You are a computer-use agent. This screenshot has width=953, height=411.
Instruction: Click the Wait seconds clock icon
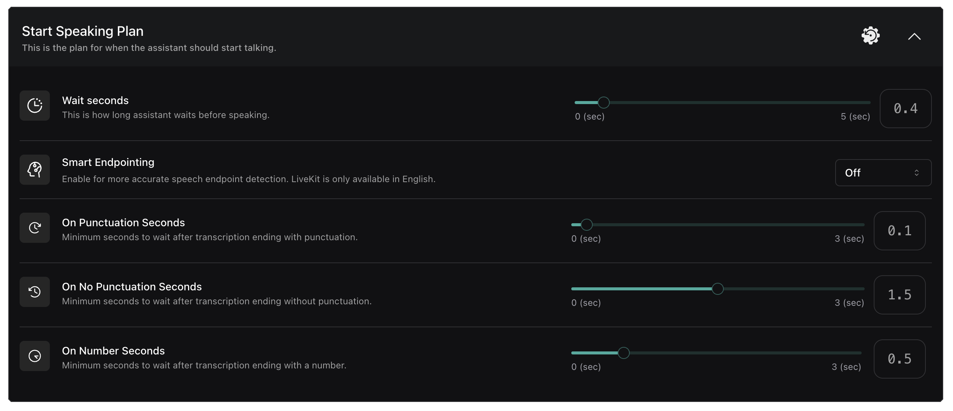(35, 106)
